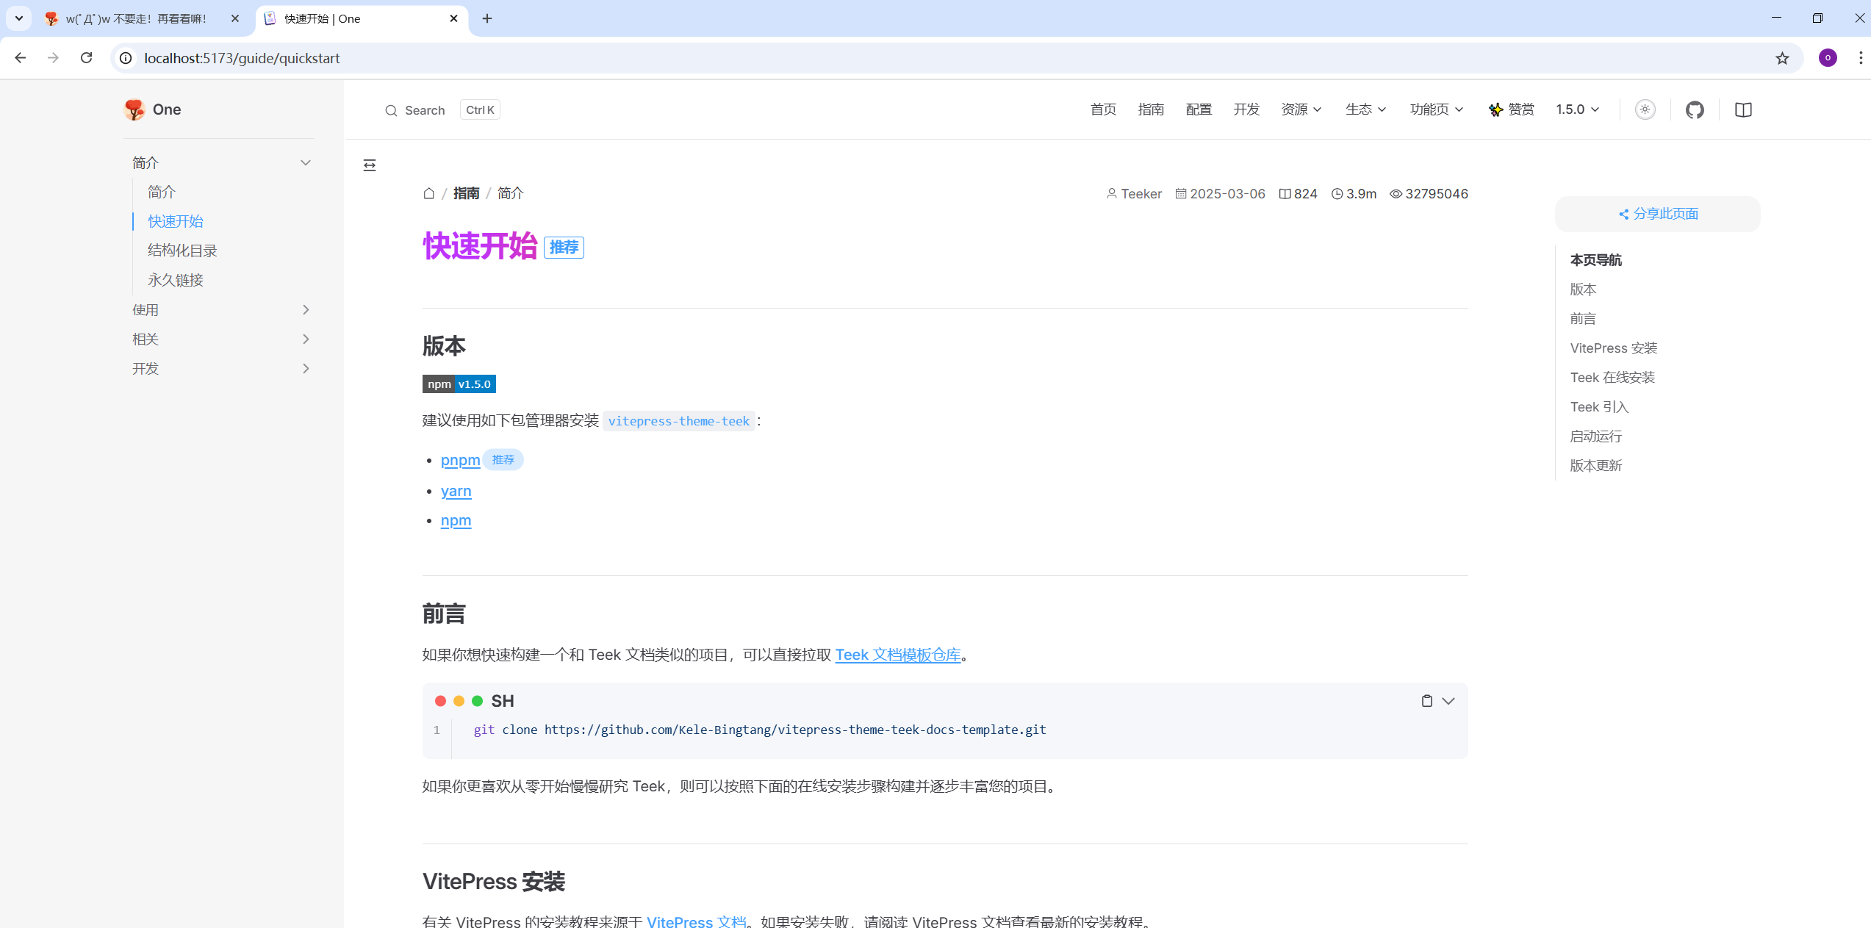Click the home breadcrumb icon
Viewport: 1871px width, 928px height.
pyautogui.click(x=429, y=193)
